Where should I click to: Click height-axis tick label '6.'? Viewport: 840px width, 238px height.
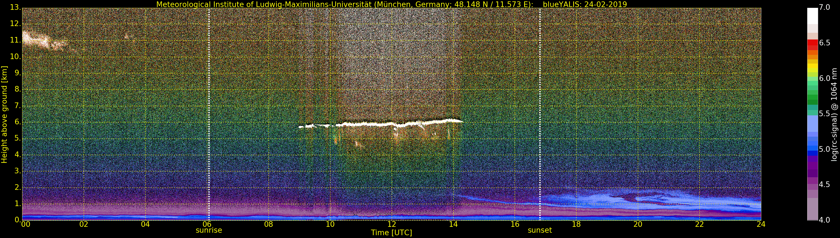pos(18,122)
